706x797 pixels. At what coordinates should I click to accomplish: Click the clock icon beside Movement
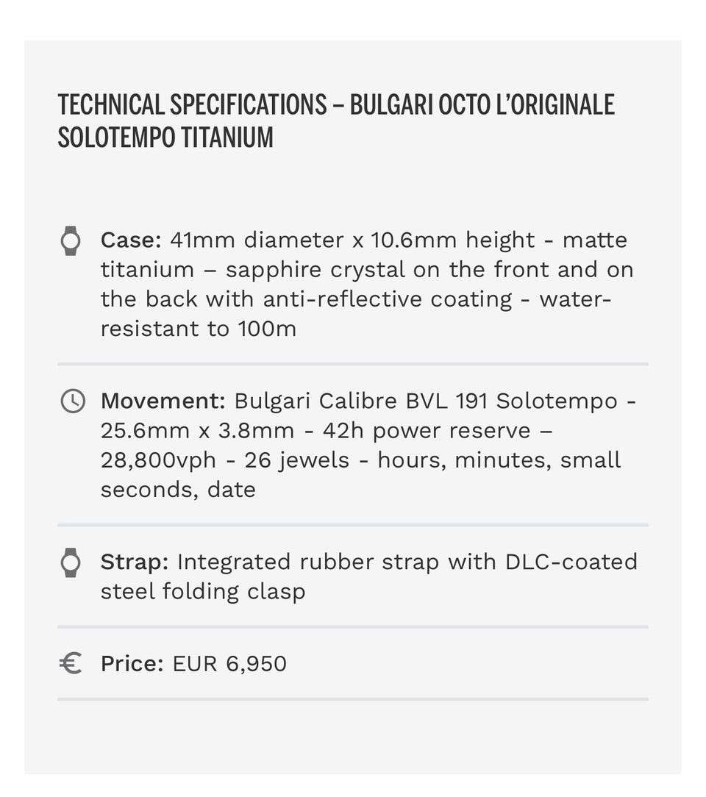point(71,401)
